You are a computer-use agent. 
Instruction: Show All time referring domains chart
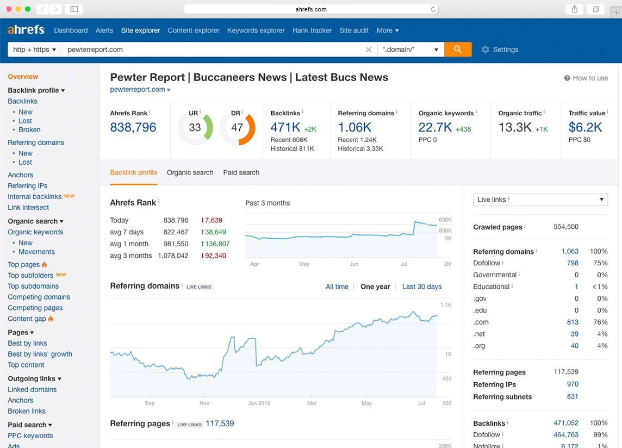coord(337,287)
